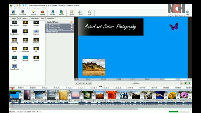The width and height of the screenshot is (201, 113).
Task: Click the Add Media toolbar icon
Action: point(14,13)
